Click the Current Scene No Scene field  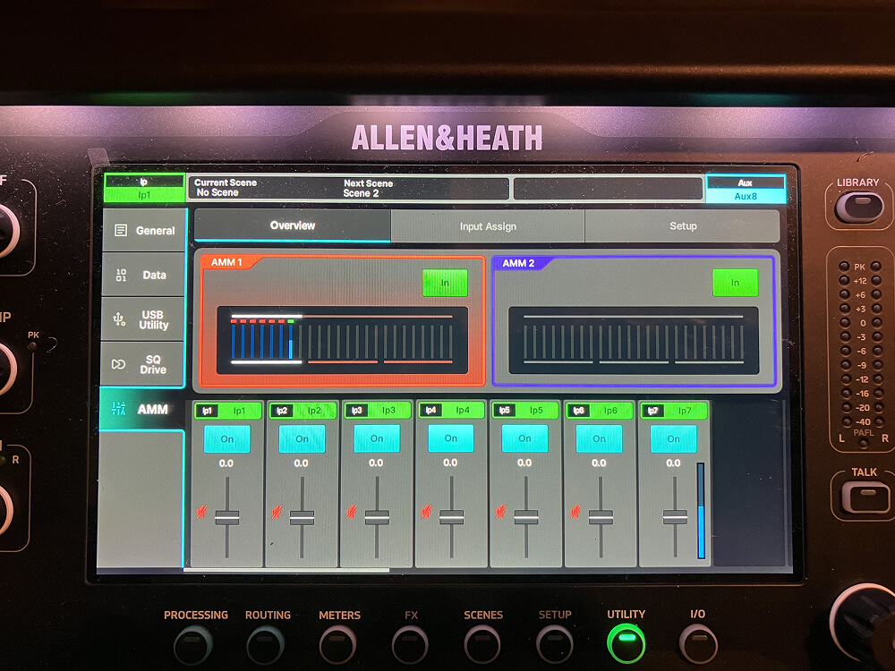pyautogui.click(x=226, y=188)
